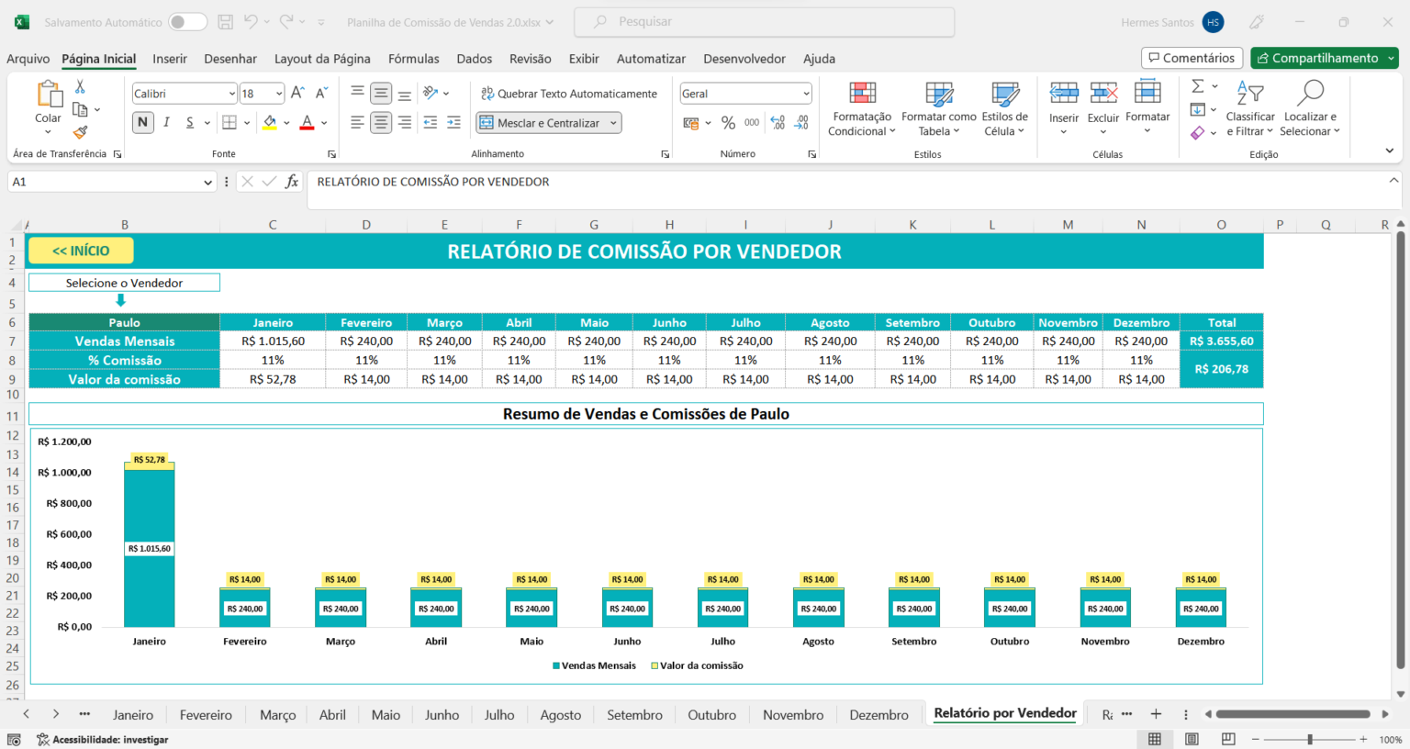This screenshot has width=1410, height=749.
Task: Open the Fórmulas ribbon tab
Action: coord(414,59)
